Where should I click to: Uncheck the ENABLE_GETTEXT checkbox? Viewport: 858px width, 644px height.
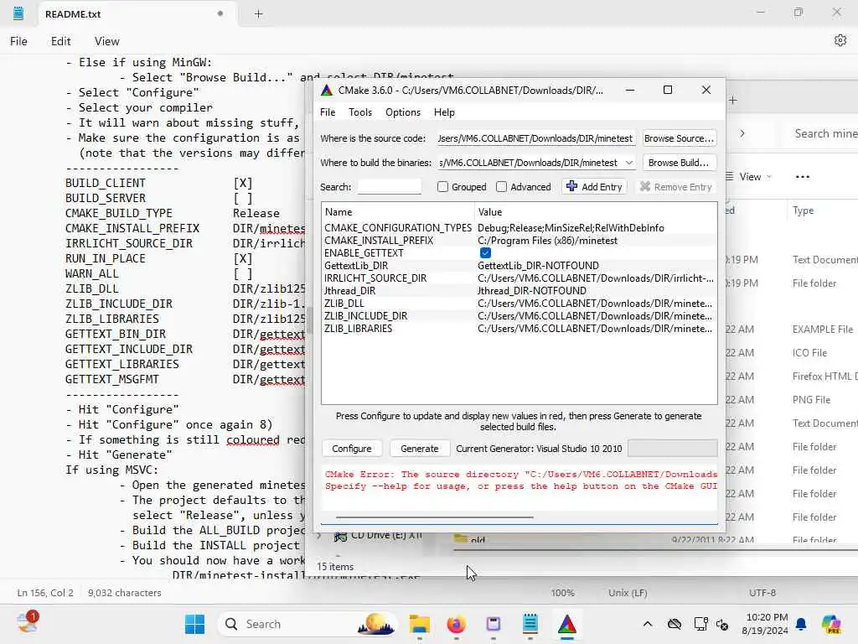[485, 253]
